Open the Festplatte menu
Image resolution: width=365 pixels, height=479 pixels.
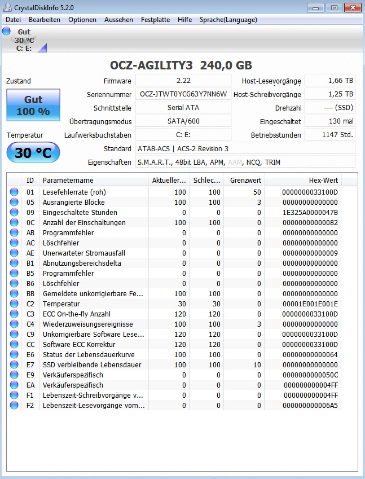pos(155,20)
